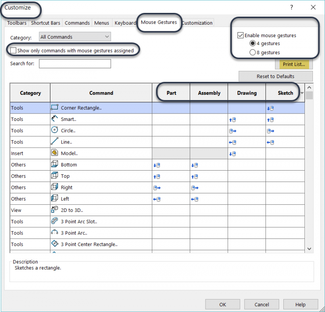325x312 pixels.
Task: Click Model's Drawing down-gesture icon
Action: (x=232, y=154)
